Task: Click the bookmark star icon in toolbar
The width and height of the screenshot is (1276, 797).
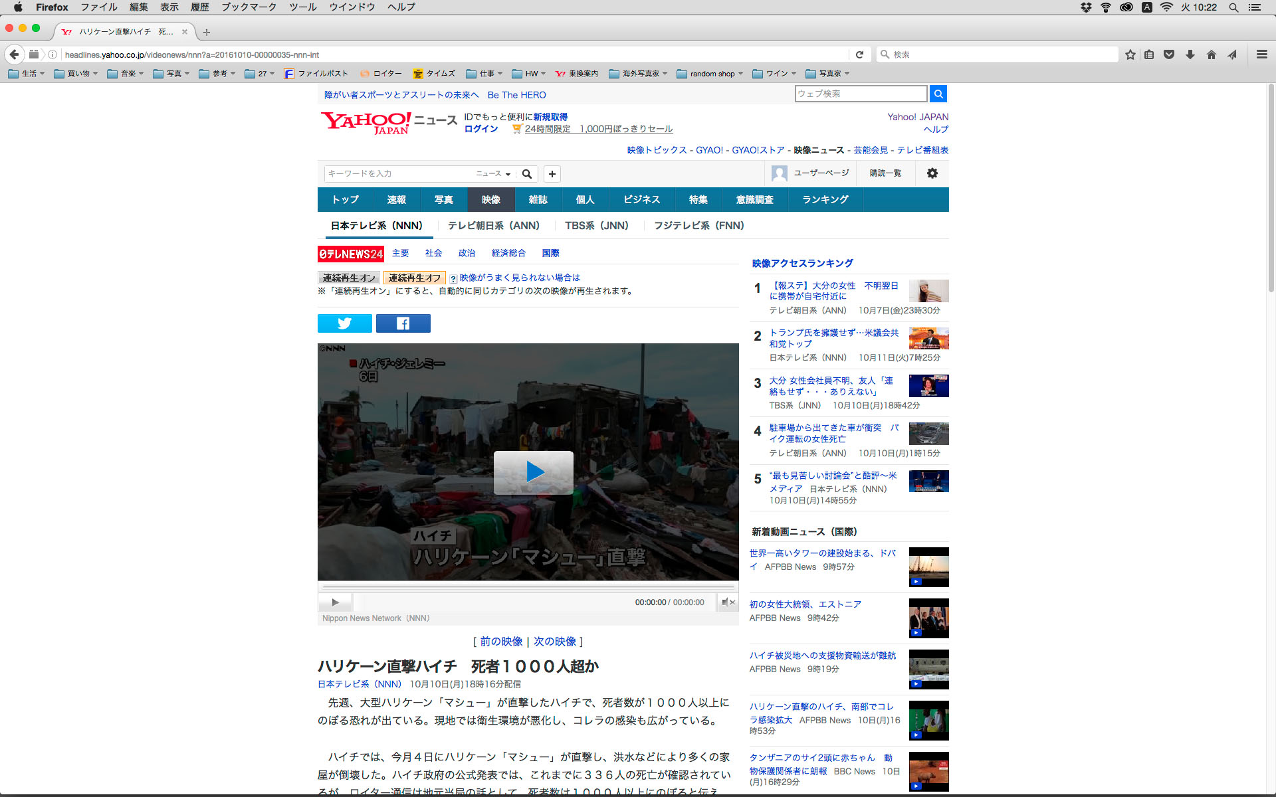Action: tap(1130, 54)
